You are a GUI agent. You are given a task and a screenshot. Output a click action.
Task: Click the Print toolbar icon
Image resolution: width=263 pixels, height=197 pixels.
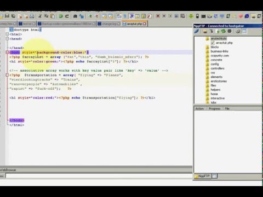pyautogui.click(x=32, y=16)
